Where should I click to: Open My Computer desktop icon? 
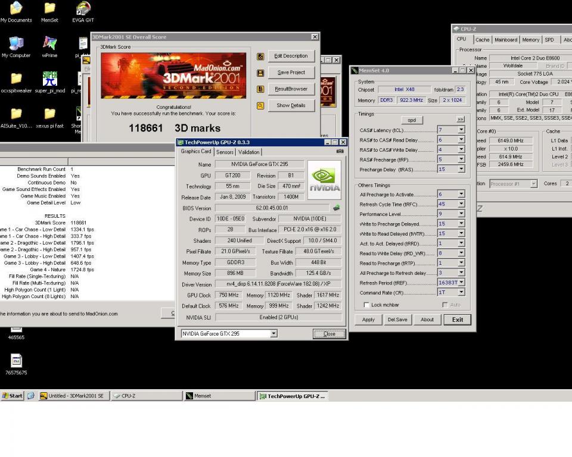(x=16, y=48)
